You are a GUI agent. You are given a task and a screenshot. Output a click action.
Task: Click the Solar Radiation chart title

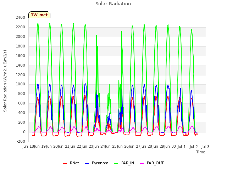click(113, 4)
